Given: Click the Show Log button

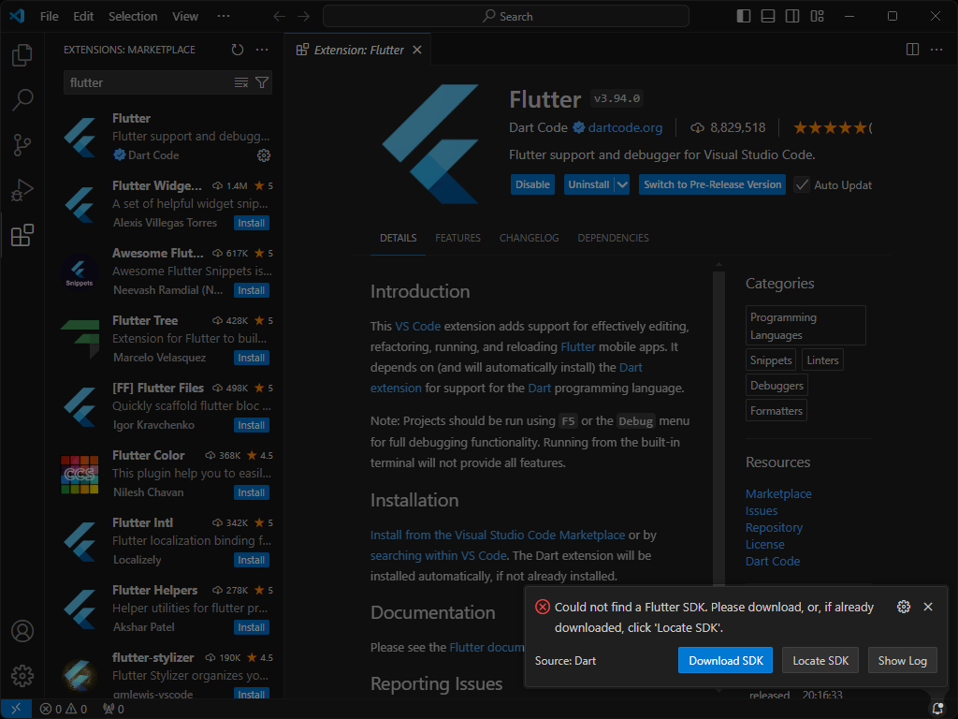Looking at the screenshot, I should 903,660.
